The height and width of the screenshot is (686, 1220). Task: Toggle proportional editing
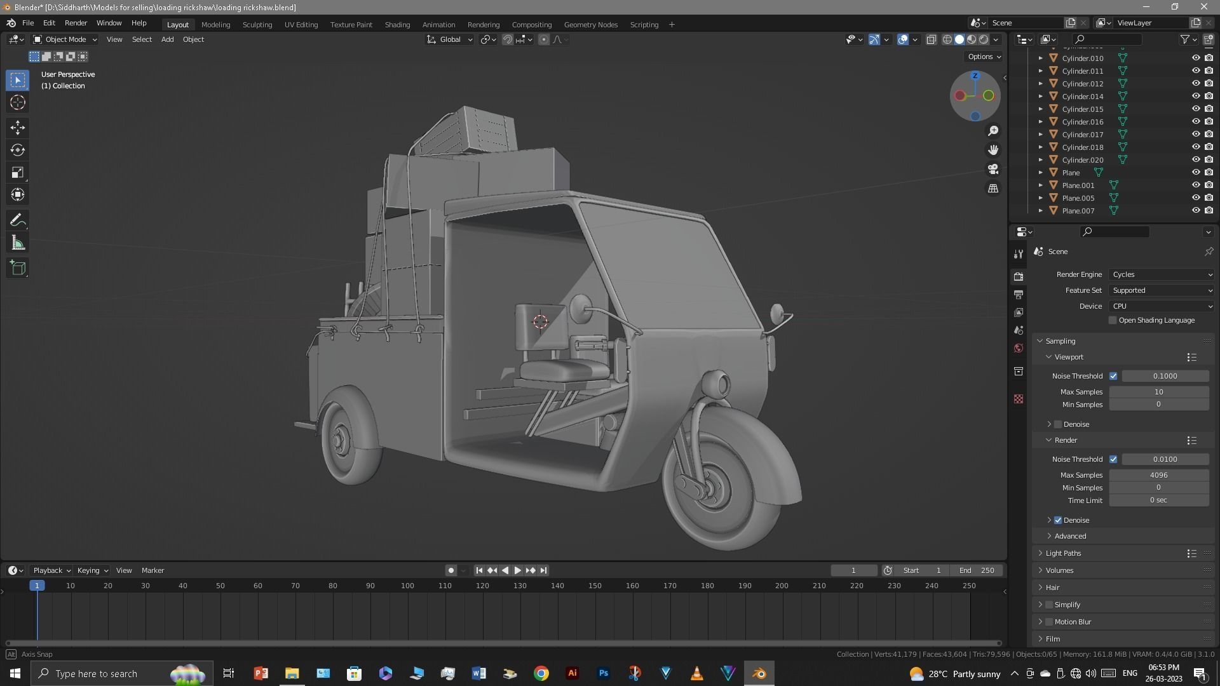point(544,39)
